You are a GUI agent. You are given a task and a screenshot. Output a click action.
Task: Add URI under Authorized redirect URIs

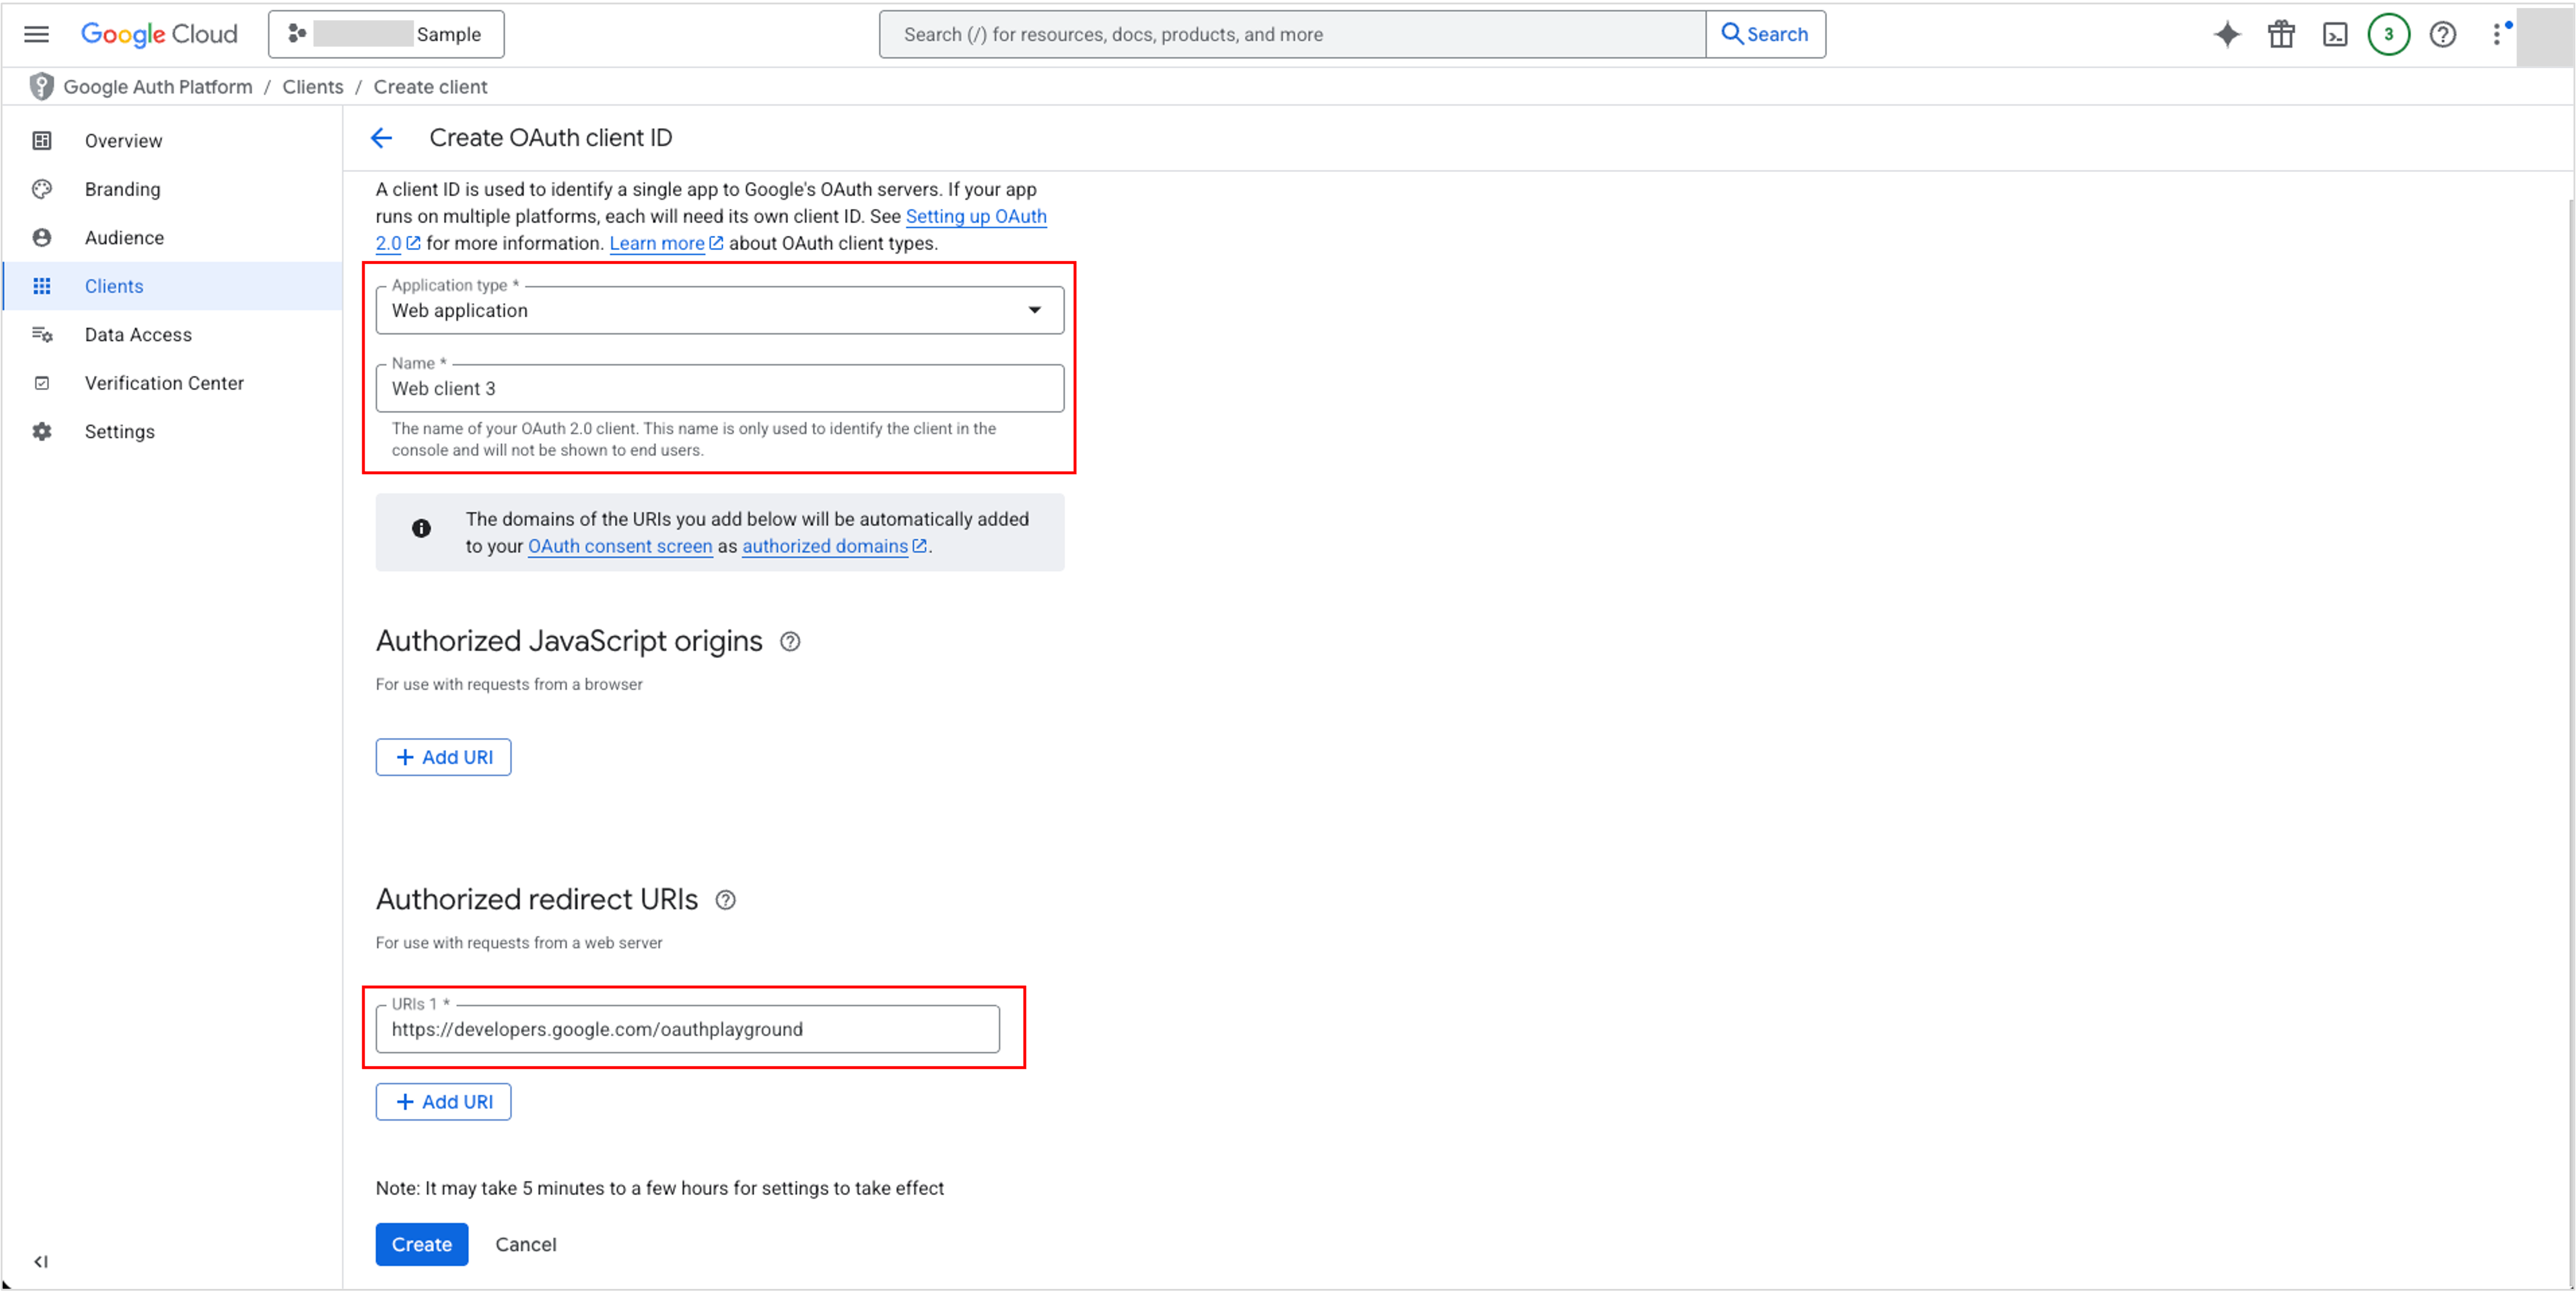click(x=443, y=1103)
